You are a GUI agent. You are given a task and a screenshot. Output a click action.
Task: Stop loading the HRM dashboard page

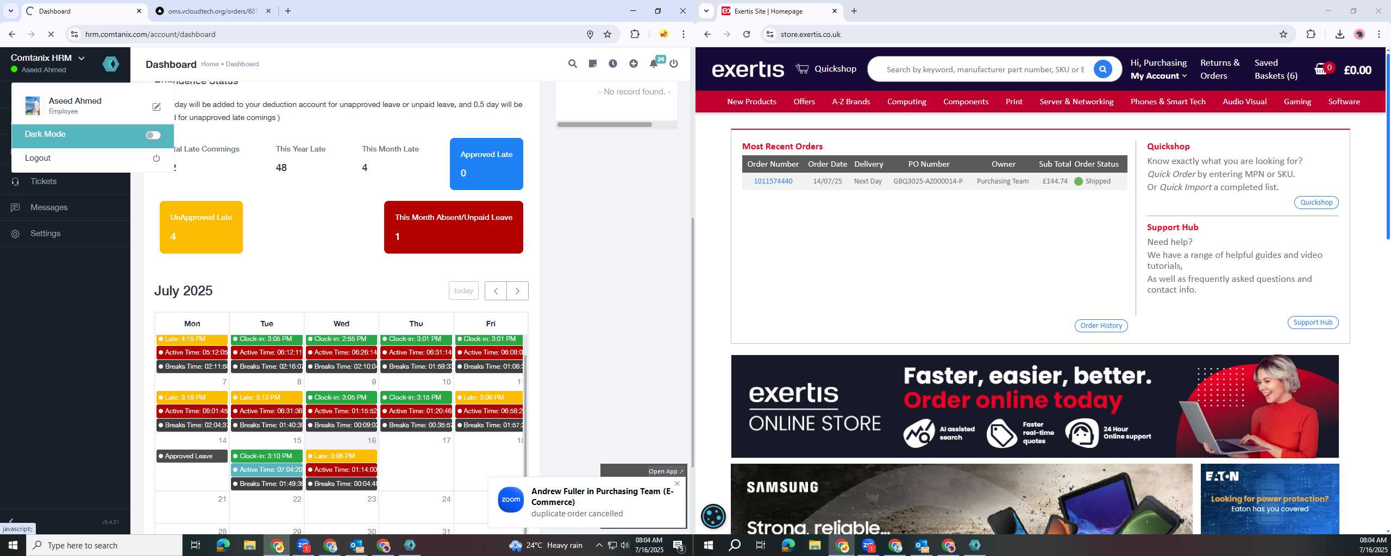point(51,34)
